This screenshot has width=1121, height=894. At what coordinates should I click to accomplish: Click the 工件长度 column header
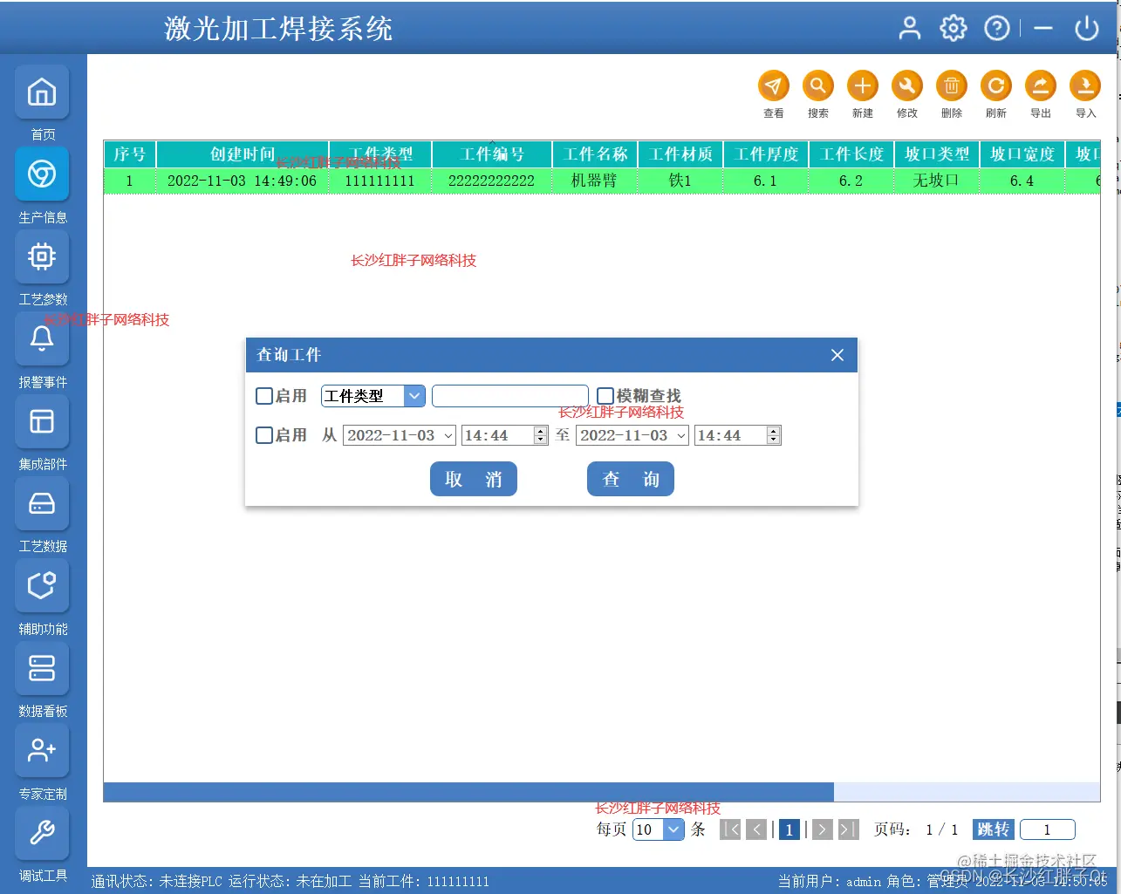pos(851,154)
